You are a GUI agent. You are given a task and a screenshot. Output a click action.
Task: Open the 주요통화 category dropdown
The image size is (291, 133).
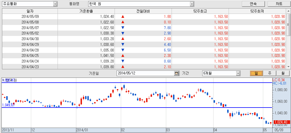point(55,4)
